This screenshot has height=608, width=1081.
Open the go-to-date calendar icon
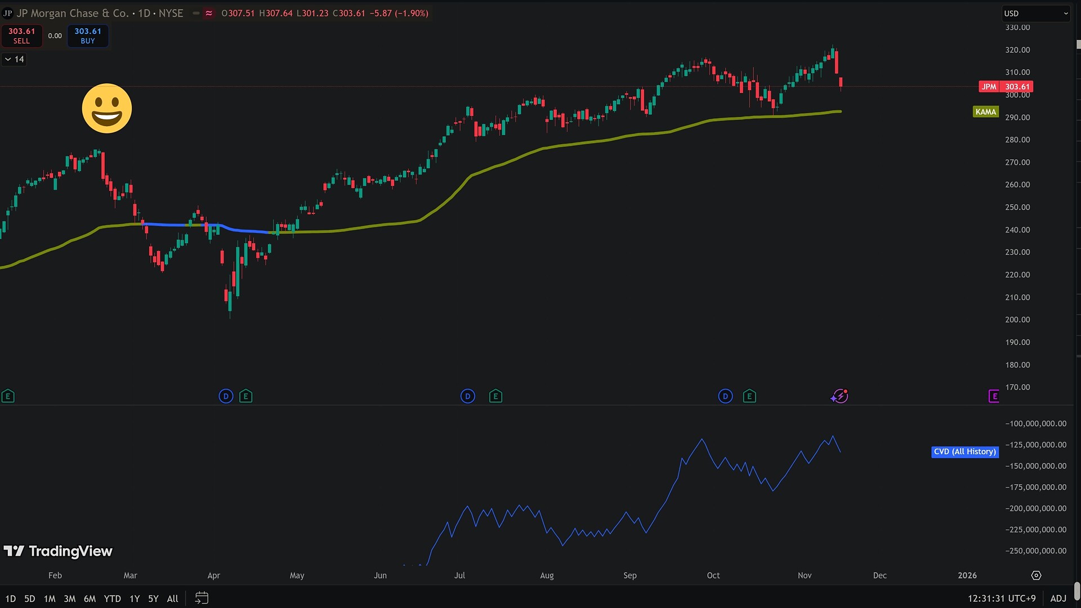pos(202,598)
